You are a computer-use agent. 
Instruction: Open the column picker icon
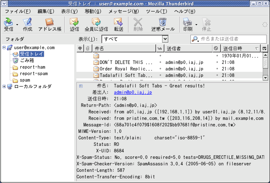[265, 48]
